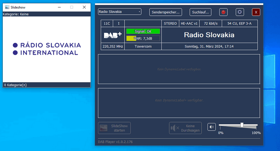Click the DAB+ logo
This screenshot has width=280, height=151.
click(113, 35)
